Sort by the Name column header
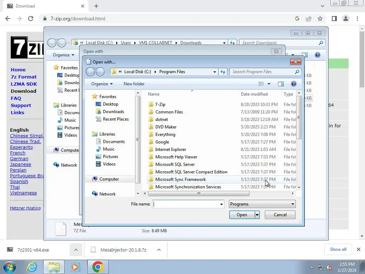365x274 pixels. [154, 94]
